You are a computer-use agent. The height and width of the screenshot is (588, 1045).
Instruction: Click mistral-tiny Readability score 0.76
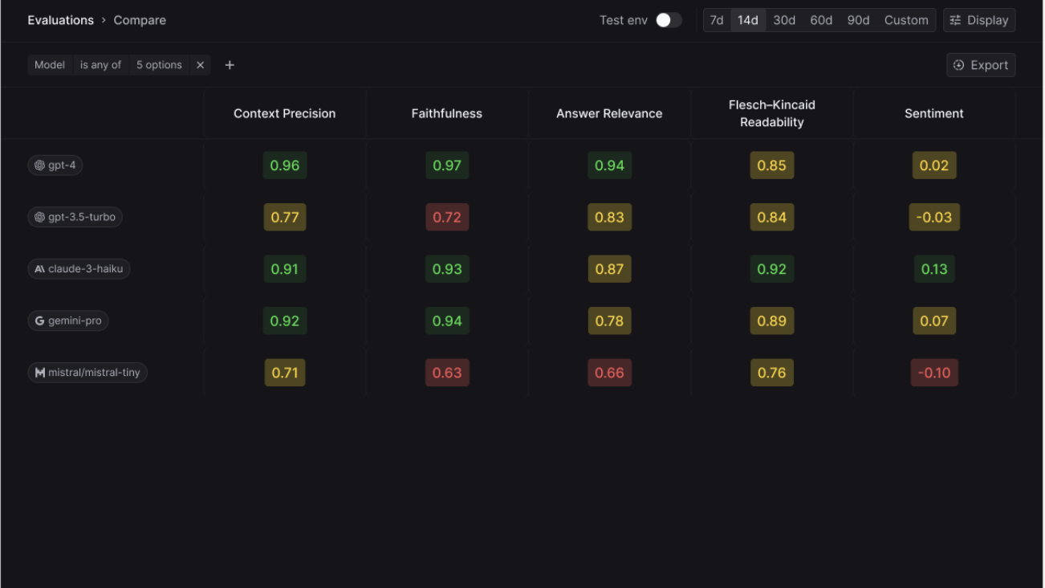coord(772,373)
